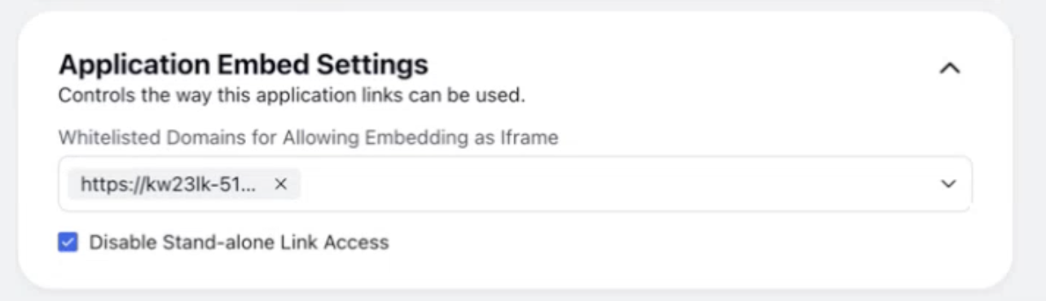Focus the whitelisted domains input field
1046x301 pixels.
point(515,185)
